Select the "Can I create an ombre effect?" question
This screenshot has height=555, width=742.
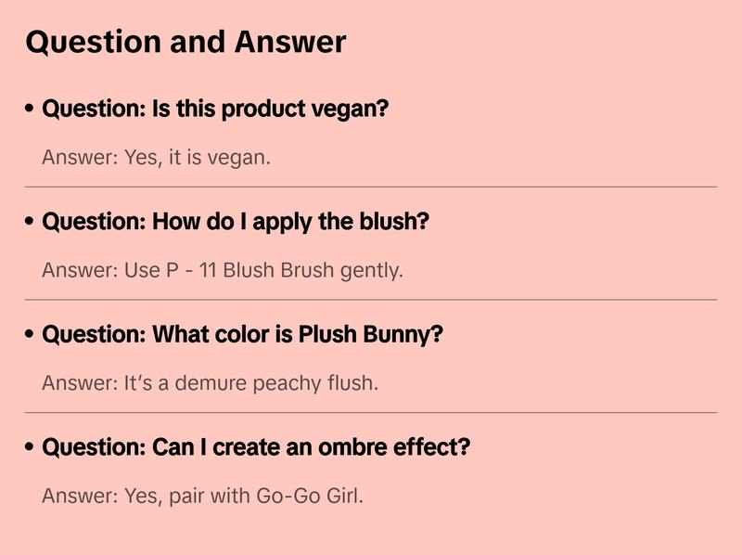tap(256, 447)
